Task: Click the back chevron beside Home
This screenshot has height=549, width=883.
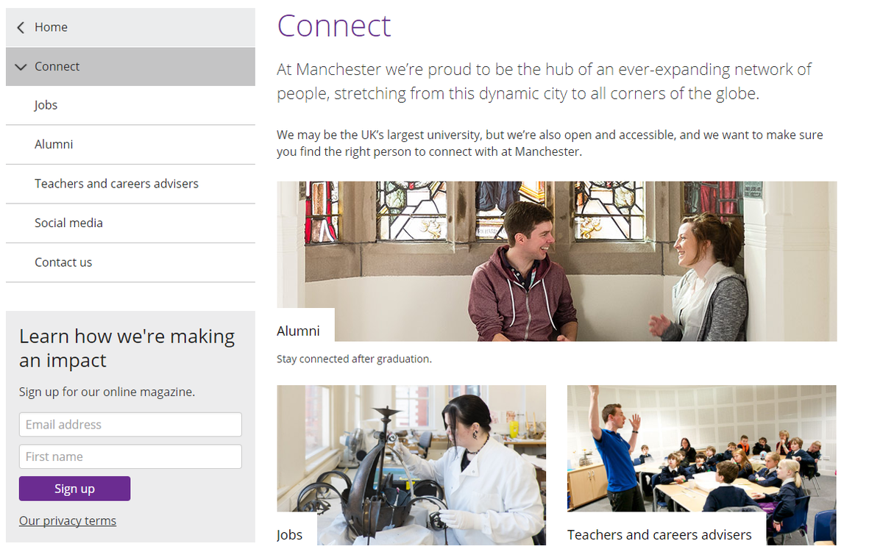Action: pyautogui.click(x=21, y=27)
